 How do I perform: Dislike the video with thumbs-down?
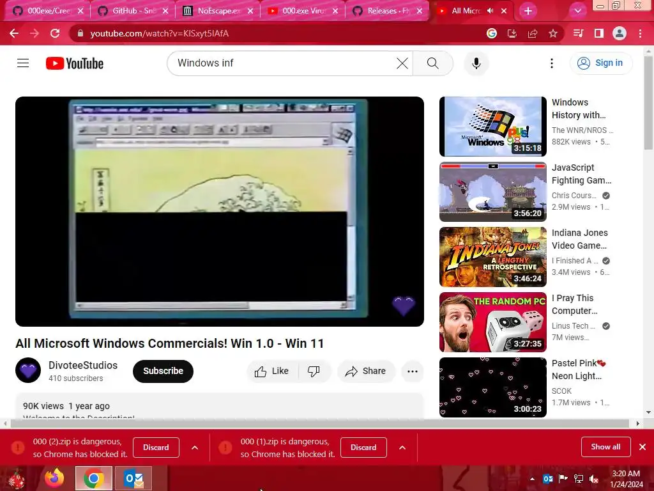(314, 371)
